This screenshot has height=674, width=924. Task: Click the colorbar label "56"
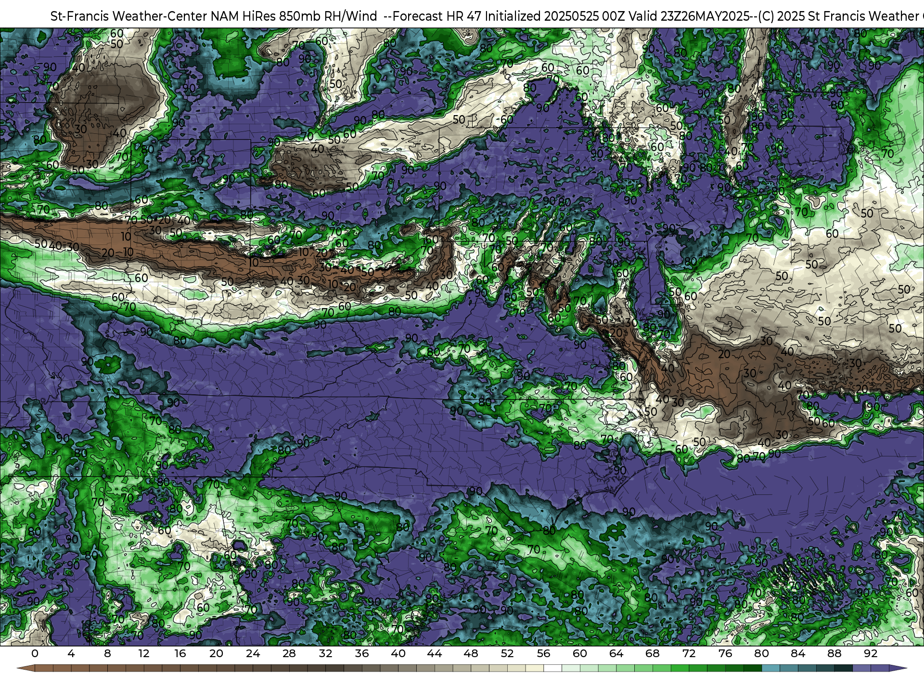pyautogui.click(x=544, y=653)
